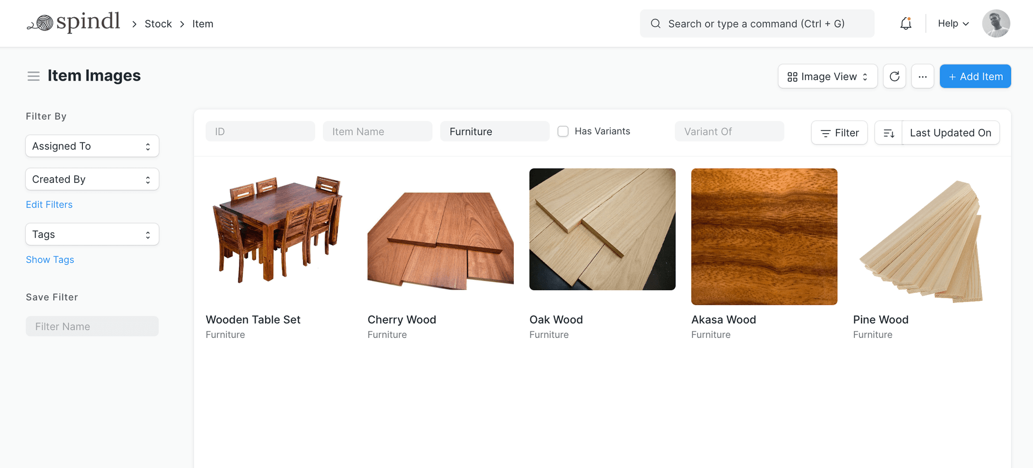The height and width of the screenshot is (468, 1033).
Task: Go to Stock breadcrumb
Action: point(158,24)
